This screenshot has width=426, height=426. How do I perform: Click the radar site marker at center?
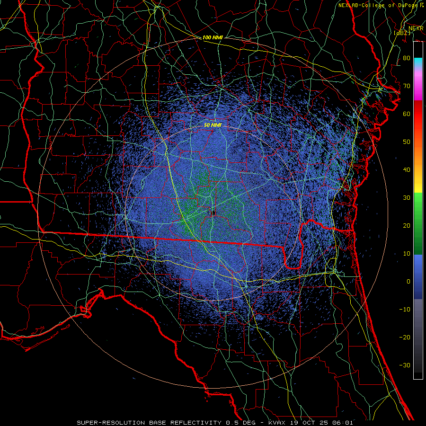click(x=213, y=213)
